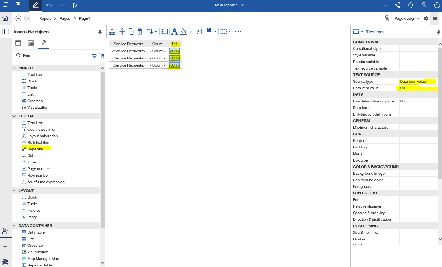This screenshot has height=267, width=442.
Task: Run the report using the Play icon
Action: [75, 5]
